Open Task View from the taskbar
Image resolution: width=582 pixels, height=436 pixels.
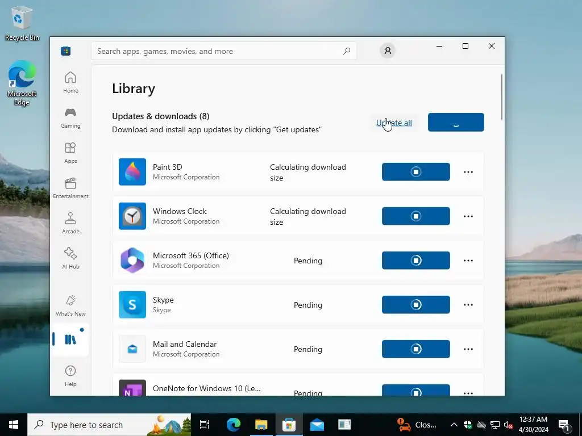click(x=205, y=425)
